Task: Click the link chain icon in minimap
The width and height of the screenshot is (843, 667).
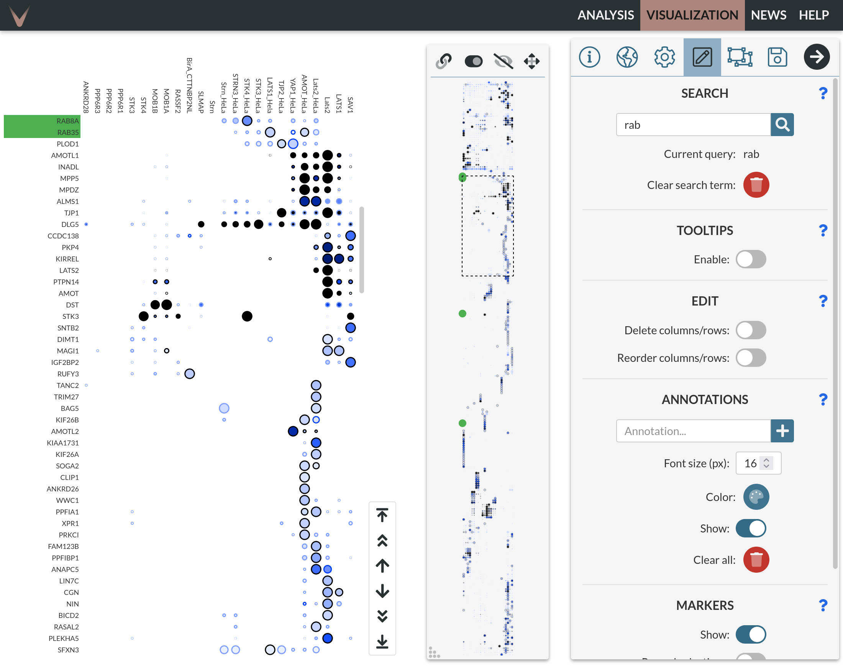Action: (444, 61)
